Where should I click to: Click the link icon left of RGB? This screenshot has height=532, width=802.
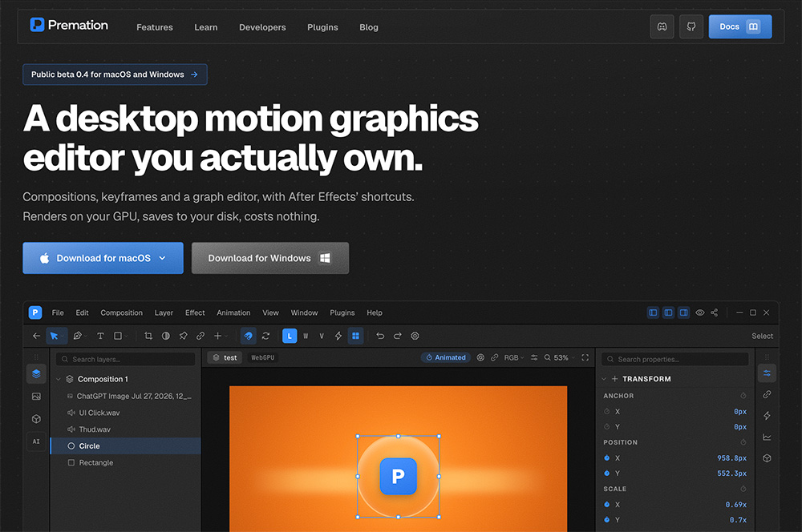tap(495, 357)
